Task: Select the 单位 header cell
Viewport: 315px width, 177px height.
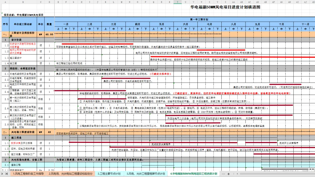Action: 41,24
